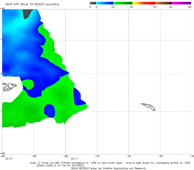Click color bar label 18
This screenshot has width=194, height=170.
[x=113, y=7]
